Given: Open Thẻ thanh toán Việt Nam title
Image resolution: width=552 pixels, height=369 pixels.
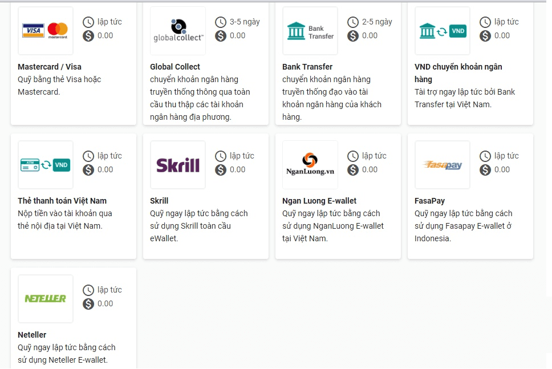Looking at the screenshot, I should 62,201.
